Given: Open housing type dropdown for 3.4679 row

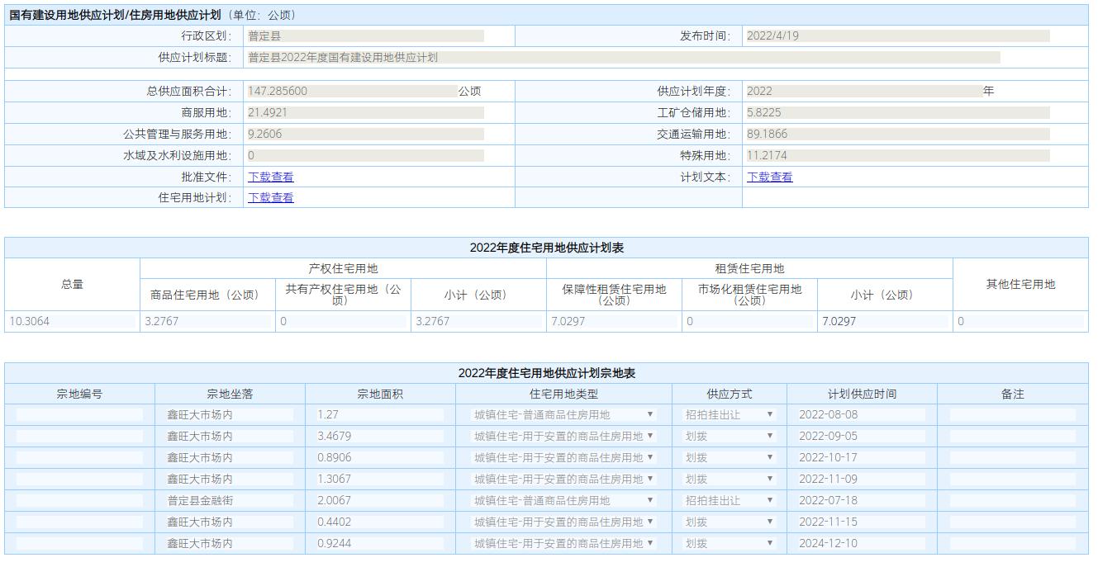Looking at the screenshot, I should click(x=563, y=436).
